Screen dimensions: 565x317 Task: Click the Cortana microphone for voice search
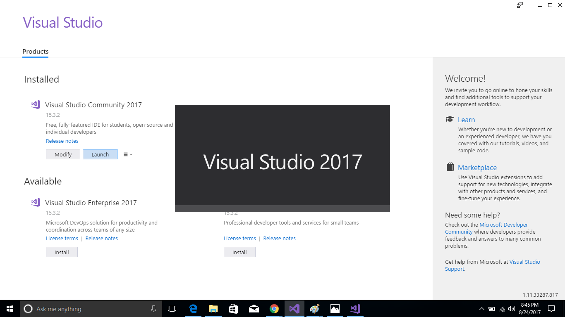point(153,308)
